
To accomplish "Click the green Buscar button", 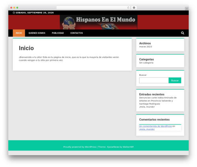I will click(175, 81).
